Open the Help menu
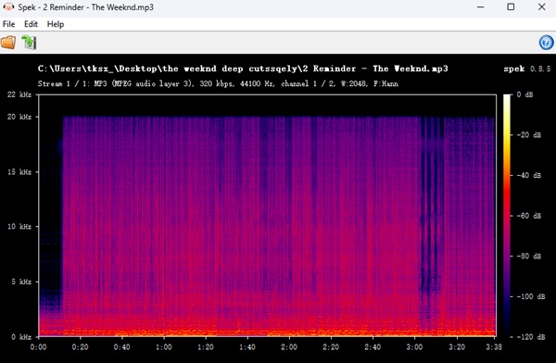The height and width of the screenshot is (363, 556). click(x=56, y=24)
